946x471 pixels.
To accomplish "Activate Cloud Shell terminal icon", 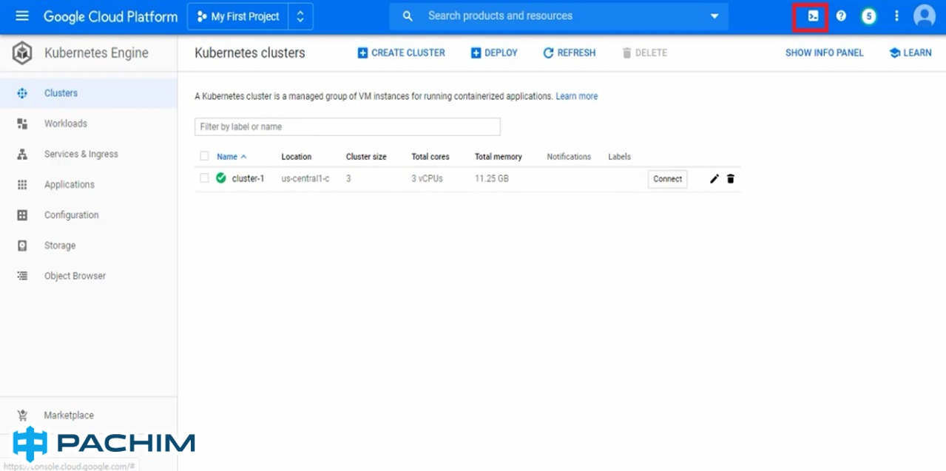I will (x=813, y=16).
